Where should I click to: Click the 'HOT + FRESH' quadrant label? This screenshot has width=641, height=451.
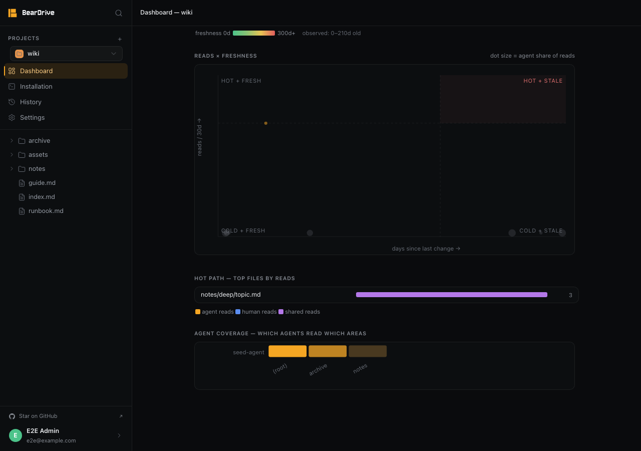click(241, 81)
